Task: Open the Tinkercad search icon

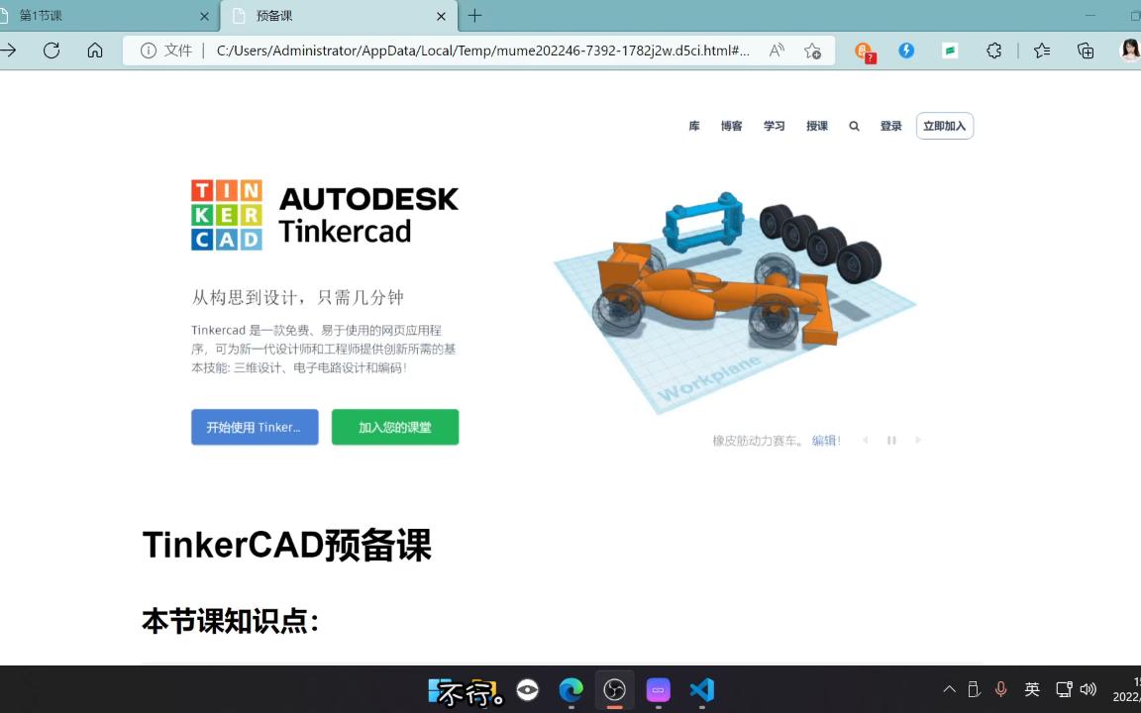Action: [x=853, y=126]
